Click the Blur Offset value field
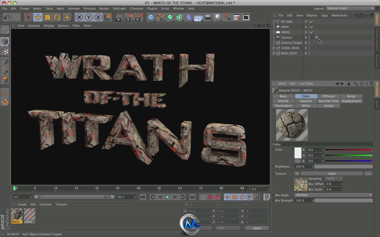 (x=334, y=184)
